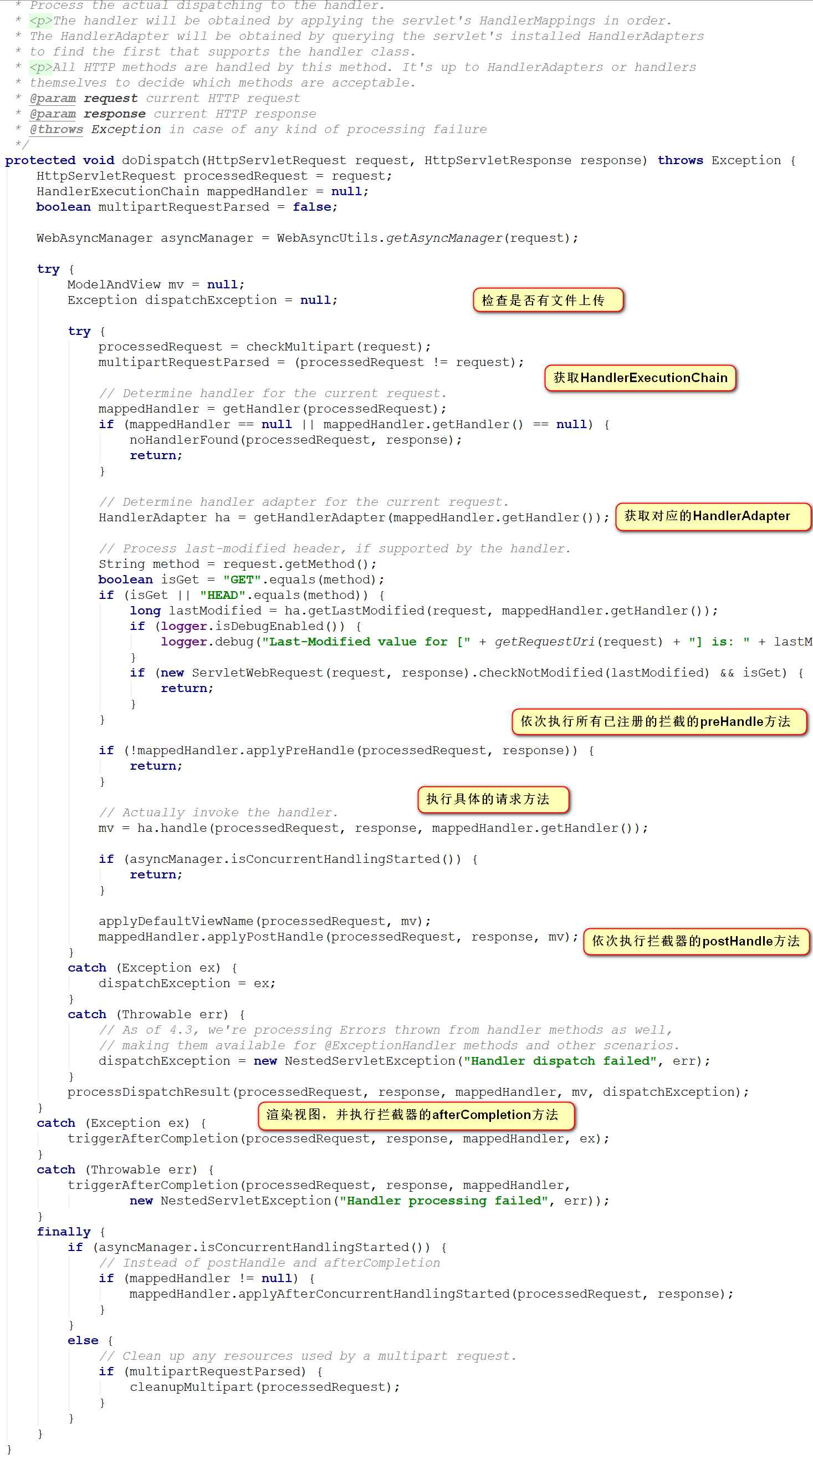Click comment 'Instead of postHandle and afterCompletion'

click(269, 1262)
